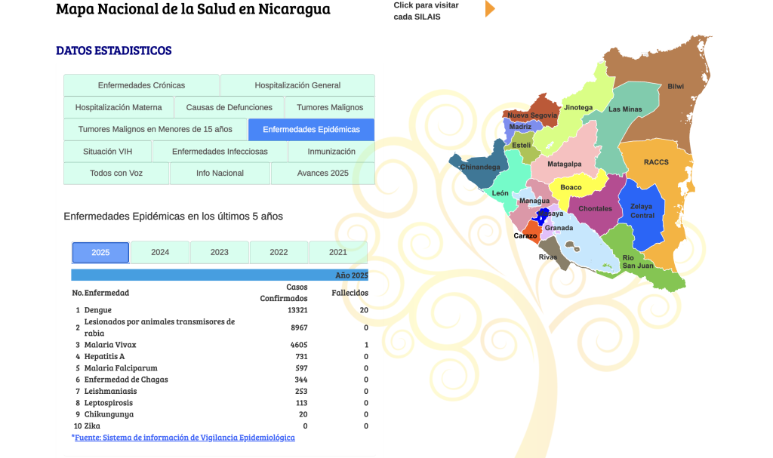Open the Fuente Sistema de Vigilancia Epidemiológica link

[x=185, y=438]
